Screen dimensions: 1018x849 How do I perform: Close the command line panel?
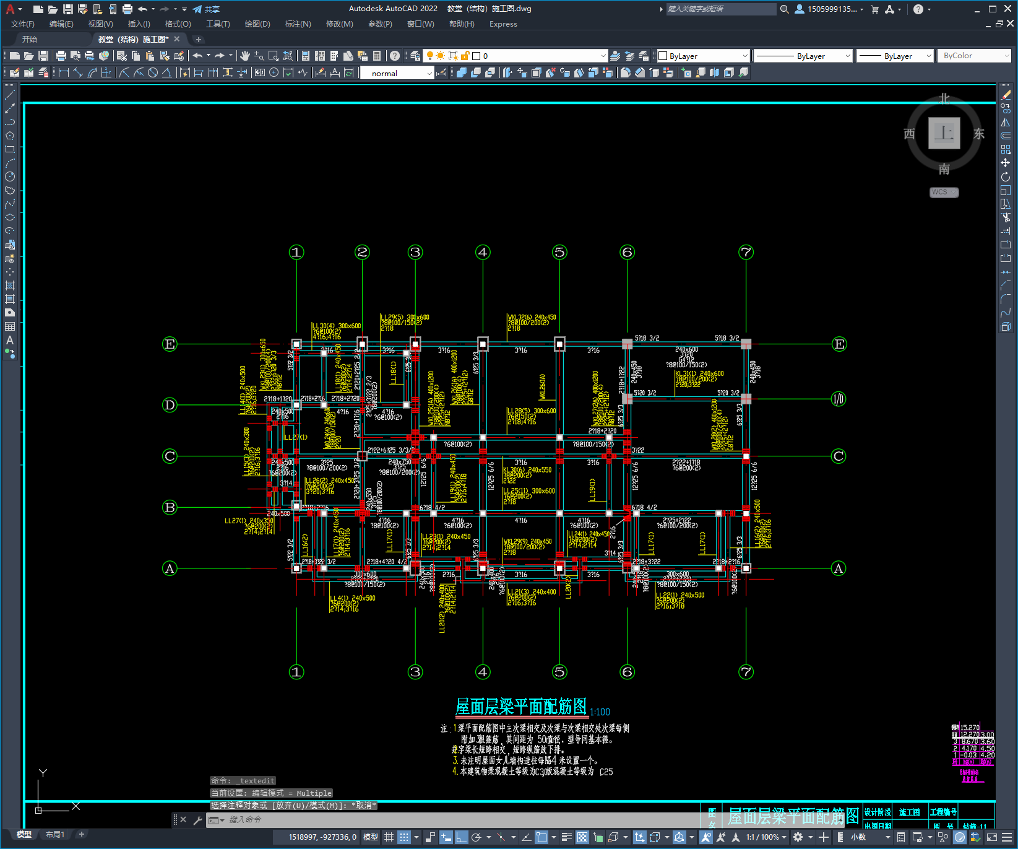183,820
